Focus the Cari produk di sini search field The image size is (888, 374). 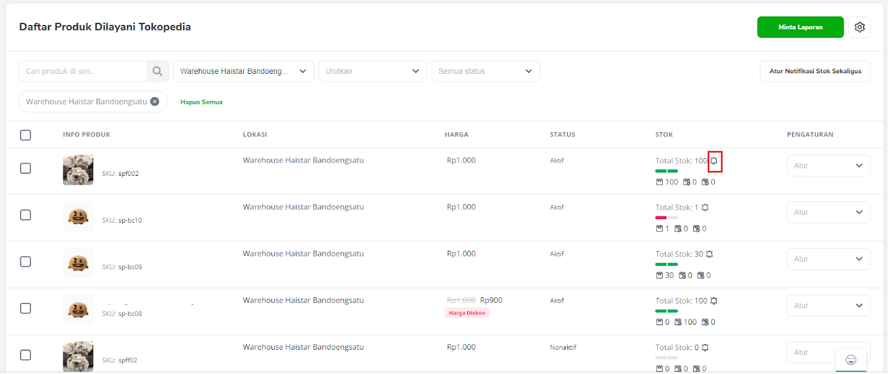[83, 71]
